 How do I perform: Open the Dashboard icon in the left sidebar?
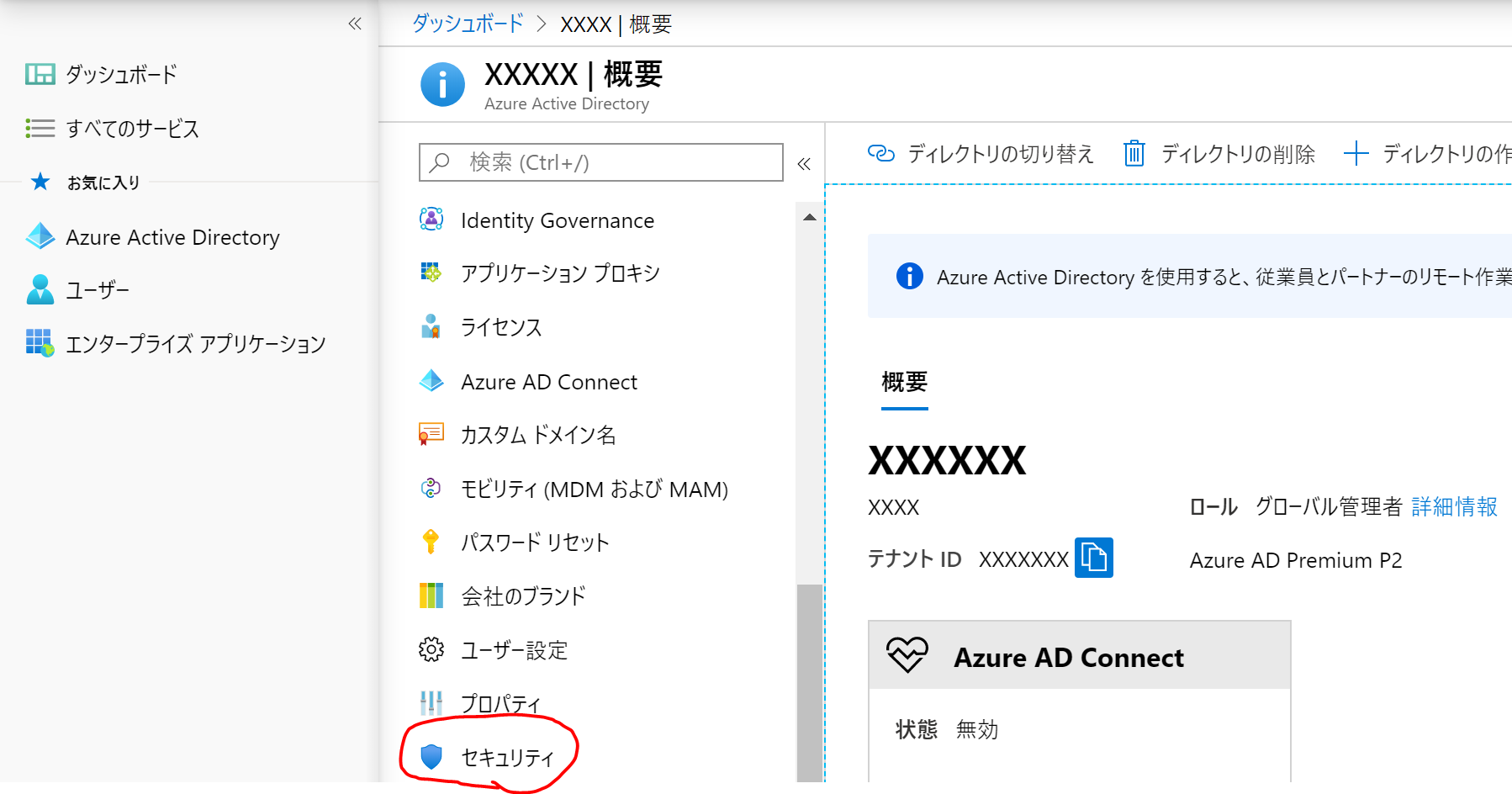[40, 74]
